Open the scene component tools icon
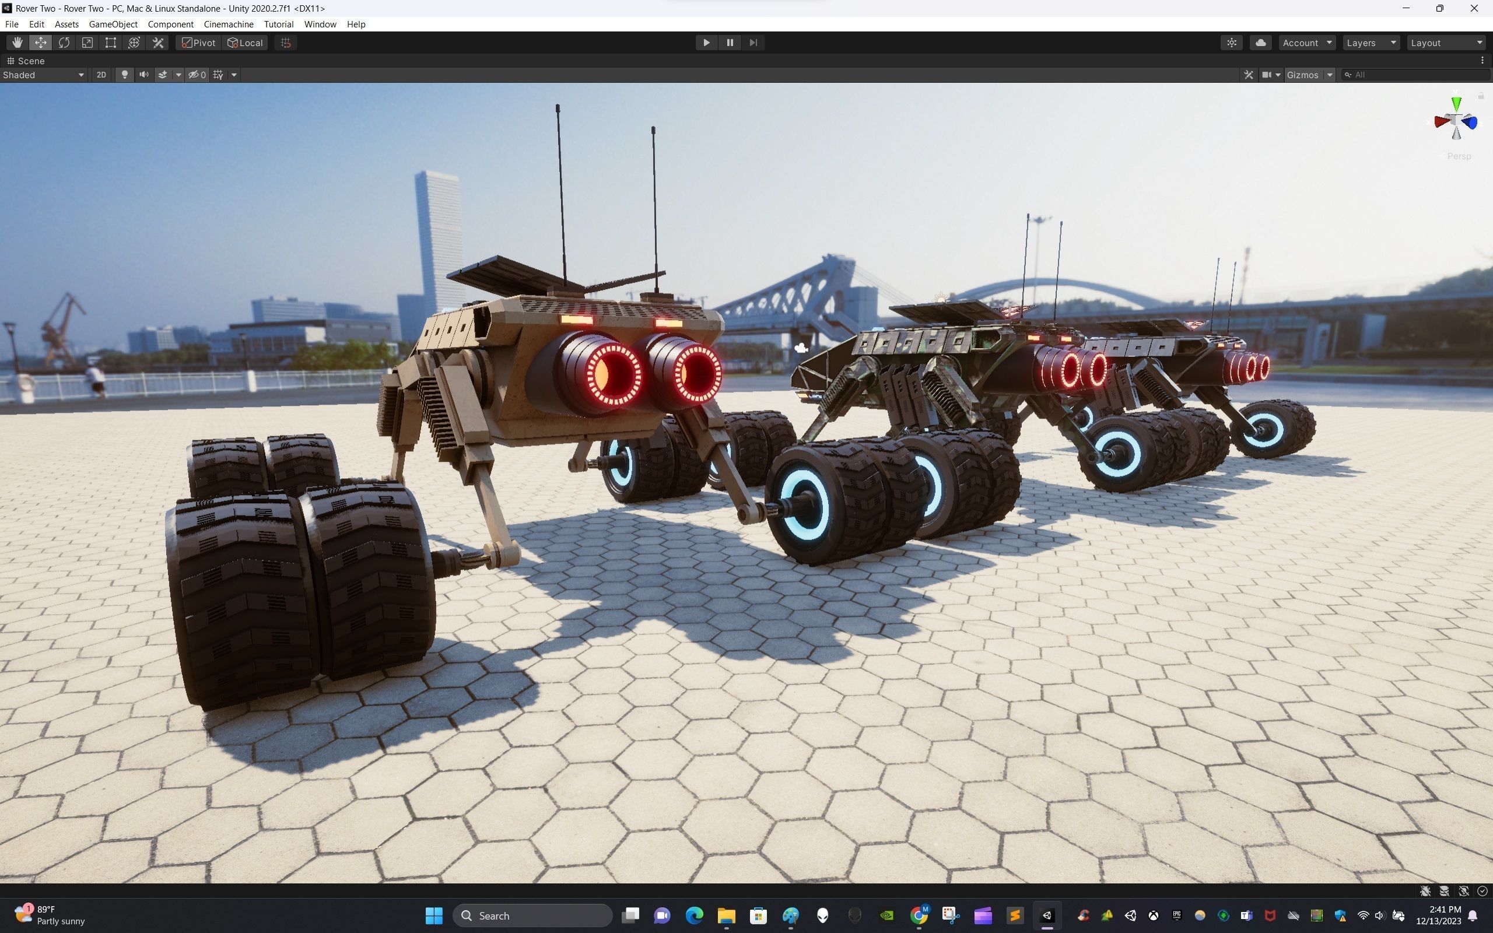This screenshot has width=1493, height=933. pos(1248,75)
